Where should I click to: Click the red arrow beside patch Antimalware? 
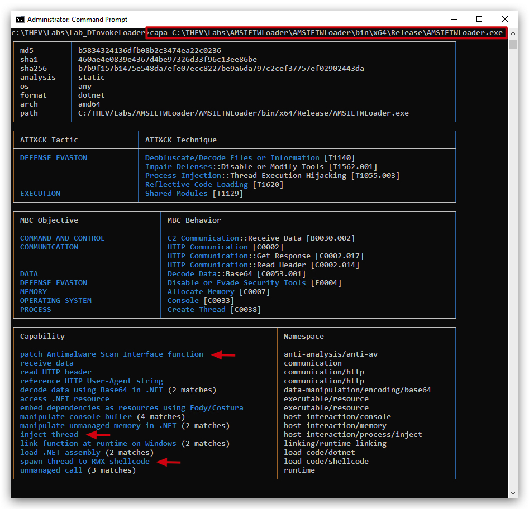click(223, 354)
